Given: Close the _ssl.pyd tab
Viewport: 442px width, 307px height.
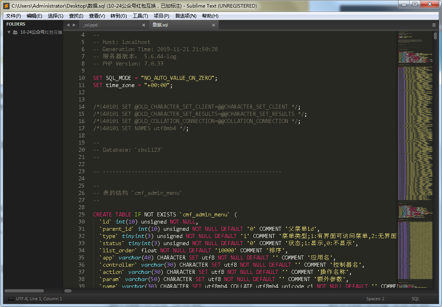Looking at the screenshot, I should click(143, 25).
